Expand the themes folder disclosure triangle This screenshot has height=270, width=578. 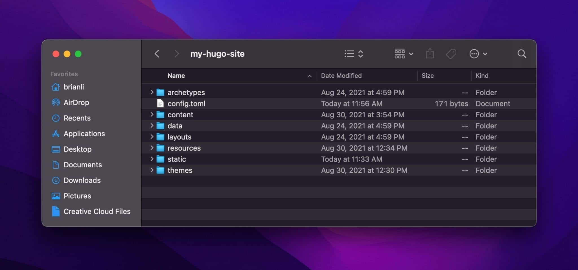coord(152,170)
